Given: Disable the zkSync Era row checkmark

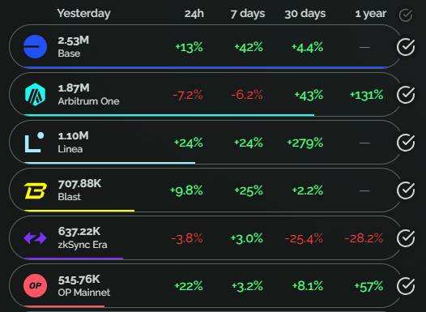Looking at the screenshot, I should pyautogui.click(x=406, y=238).
